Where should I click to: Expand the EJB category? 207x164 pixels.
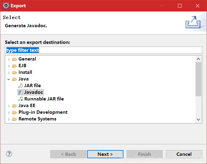(x=9, y=66)
